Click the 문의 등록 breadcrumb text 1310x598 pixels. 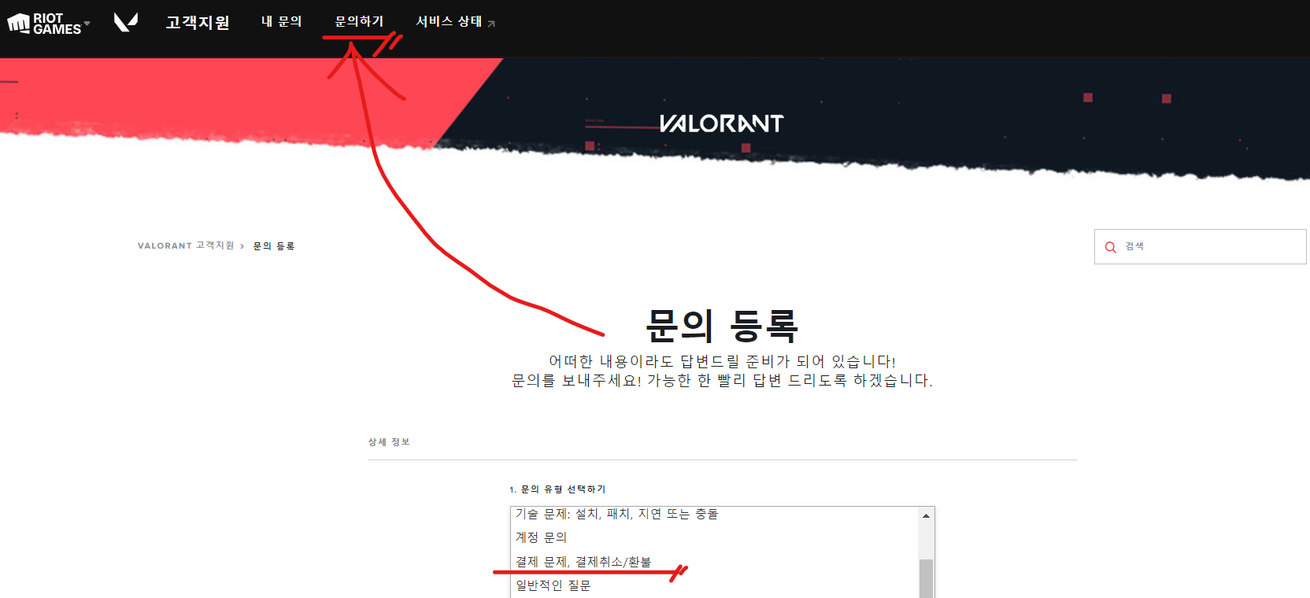pos(274,246)
